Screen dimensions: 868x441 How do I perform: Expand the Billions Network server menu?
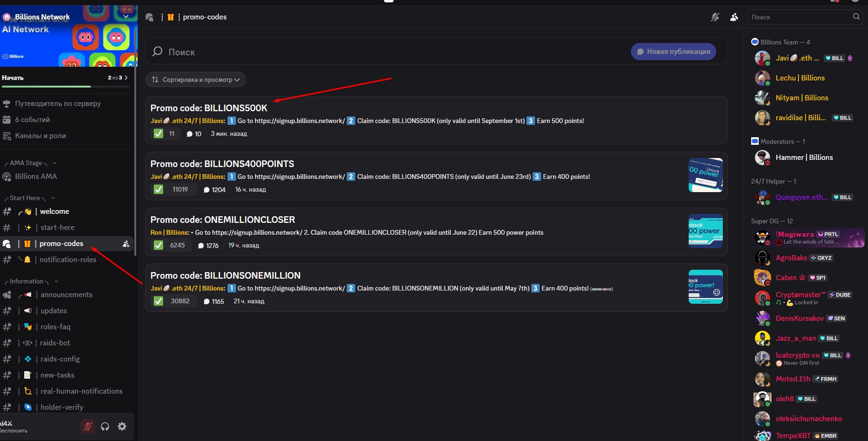pyautogui.click(x=126, y=17)
